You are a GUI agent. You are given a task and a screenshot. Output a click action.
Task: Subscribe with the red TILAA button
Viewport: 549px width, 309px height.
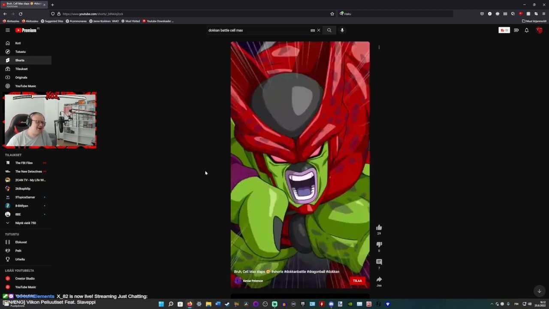click(357, 281)
